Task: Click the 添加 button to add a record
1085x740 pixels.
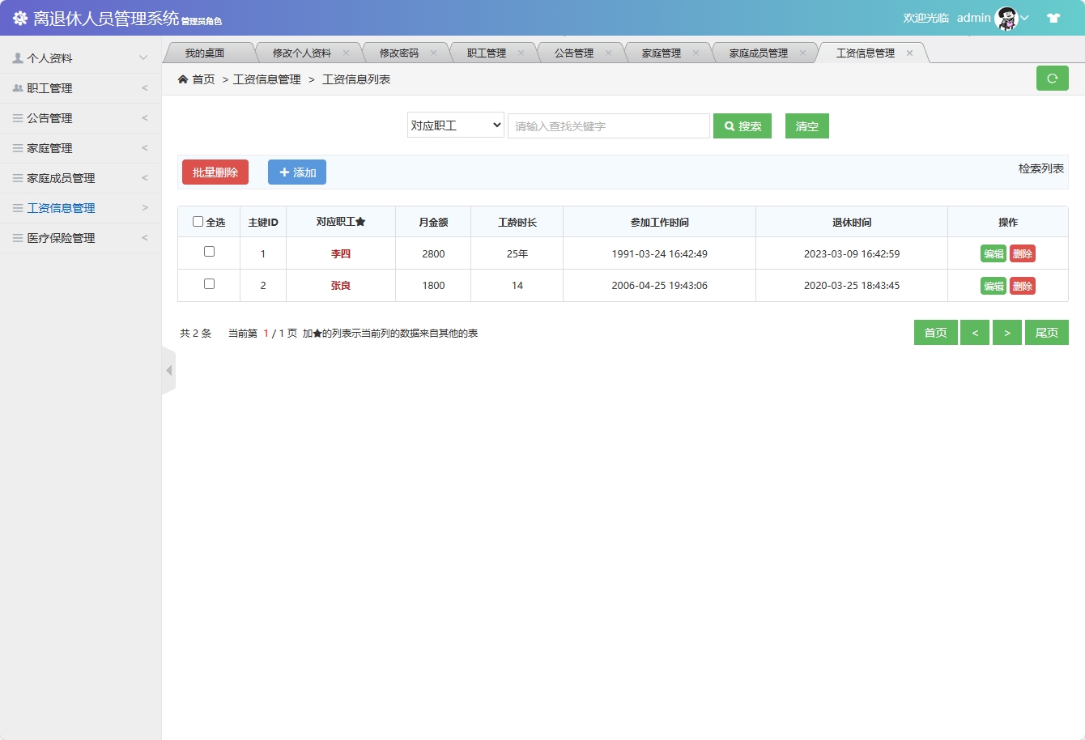Action: (x=296, y=172)
